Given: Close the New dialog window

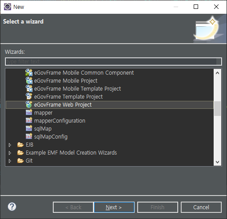Looking at the screenshot, I should point(216,7).
